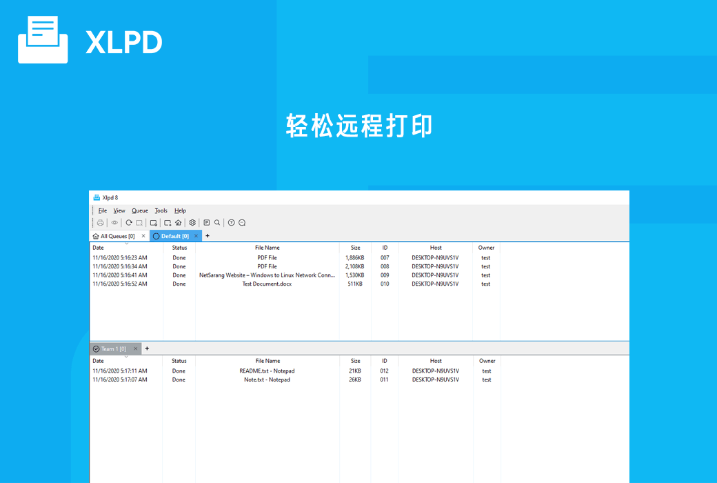Click the Owner column header in upper pane
Viewport: 717px width, 483px height.
(x=486, y=248)
